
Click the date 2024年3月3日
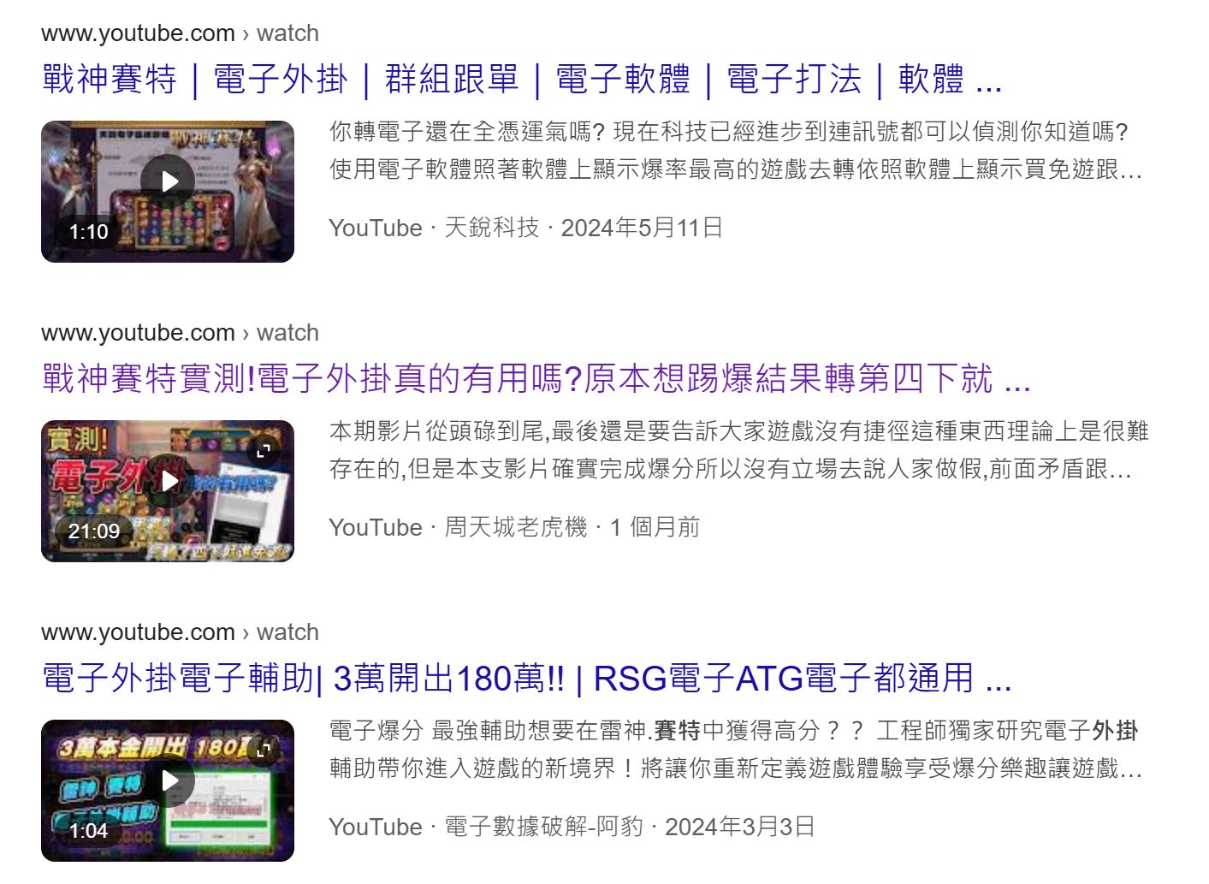click(740, 827)
